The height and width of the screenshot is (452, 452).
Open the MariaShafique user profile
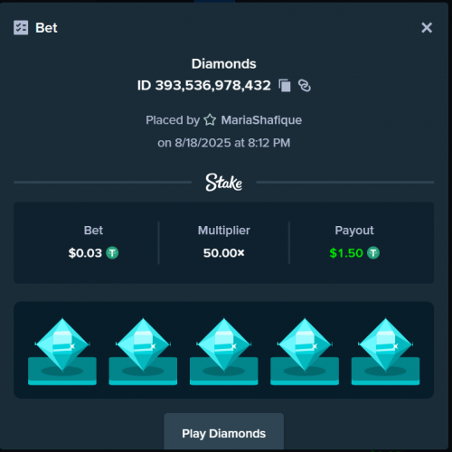[261, 120]
